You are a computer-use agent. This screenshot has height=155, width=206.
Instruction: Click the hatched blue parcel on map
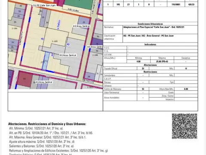pyautogui.click(x=46, y=61)
